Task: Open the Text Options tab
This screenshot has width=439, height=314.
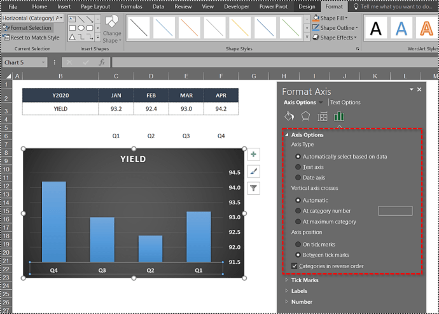Action: [x=345, y=102]
